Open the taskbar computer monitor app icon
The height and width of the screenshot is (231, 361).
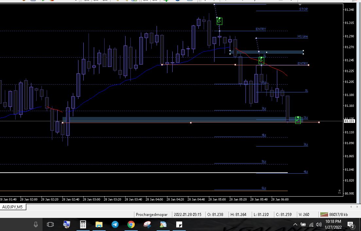[x=66, y=224]
